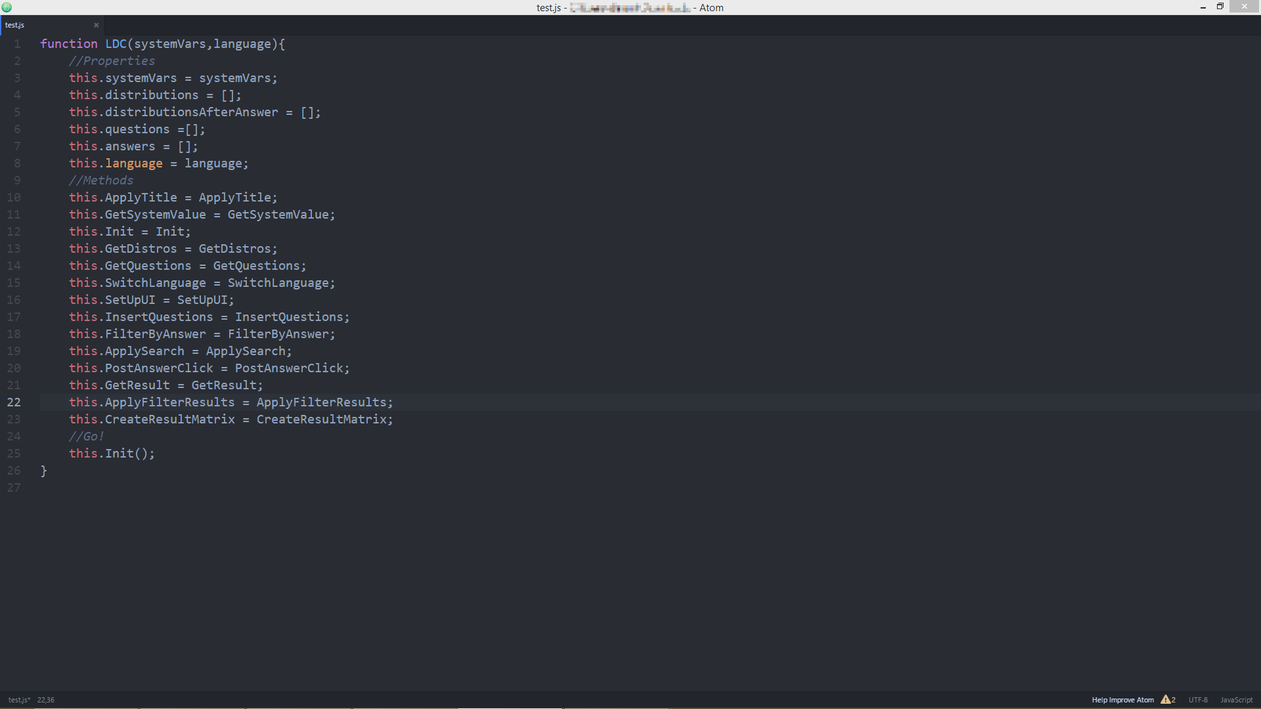Viewport: 1261px width, 709px height.
Task: Close the test.js tab with its x icon
Action: pyautogui.click(x=96, y=25)
